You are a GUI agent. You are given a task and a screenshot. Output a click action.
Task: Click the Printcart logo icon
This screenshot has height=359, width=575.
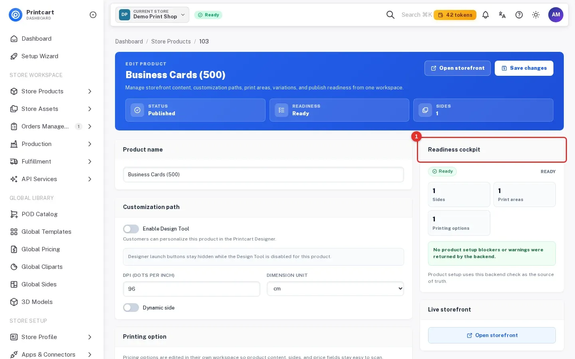[16, 15]
